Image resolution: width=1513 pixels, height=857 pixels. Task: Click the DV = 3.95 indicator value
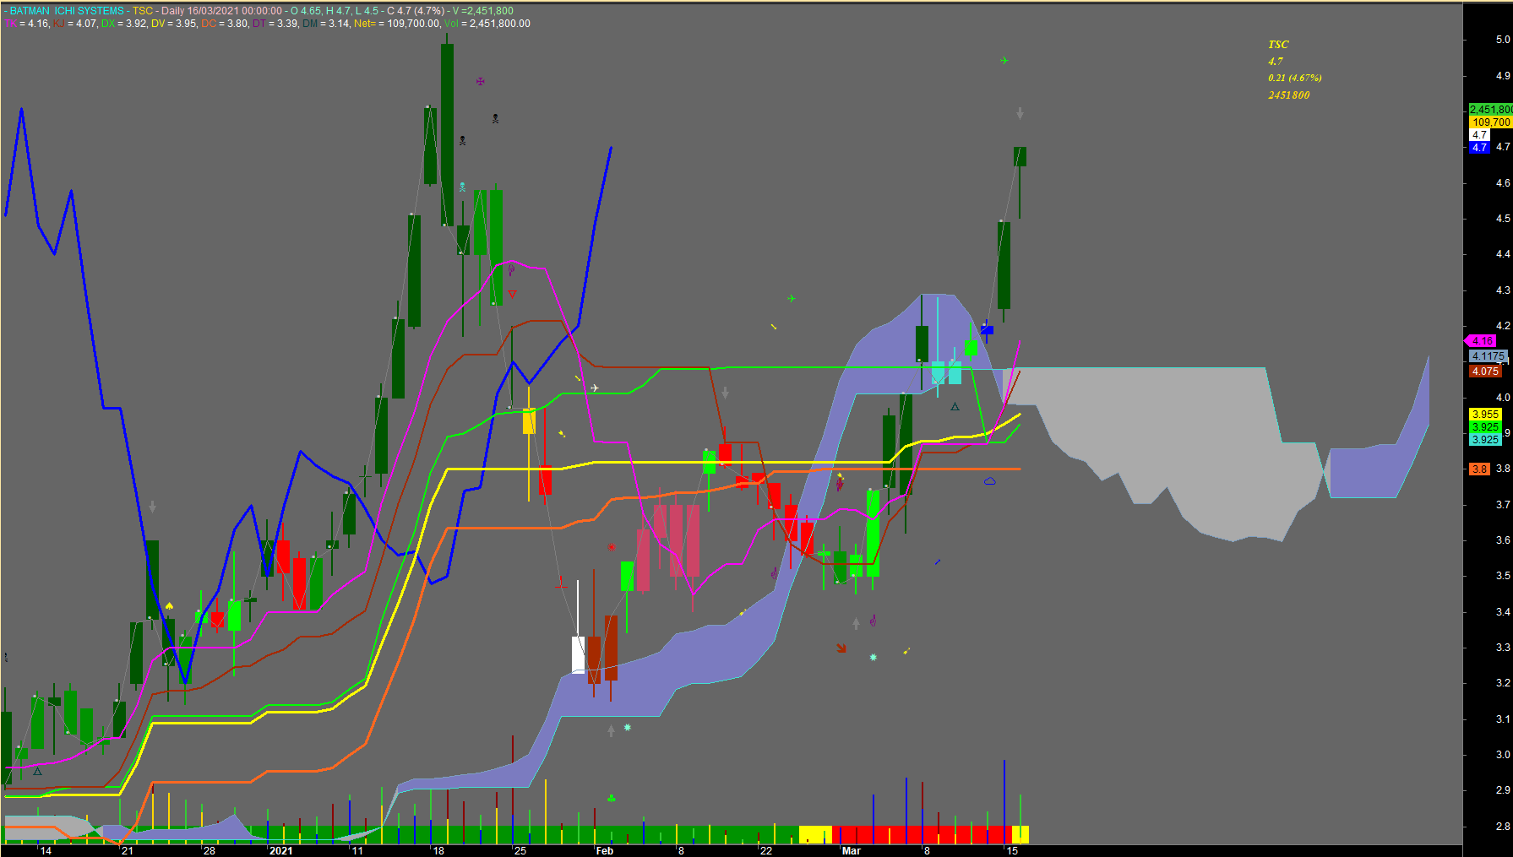pos(173,24)
